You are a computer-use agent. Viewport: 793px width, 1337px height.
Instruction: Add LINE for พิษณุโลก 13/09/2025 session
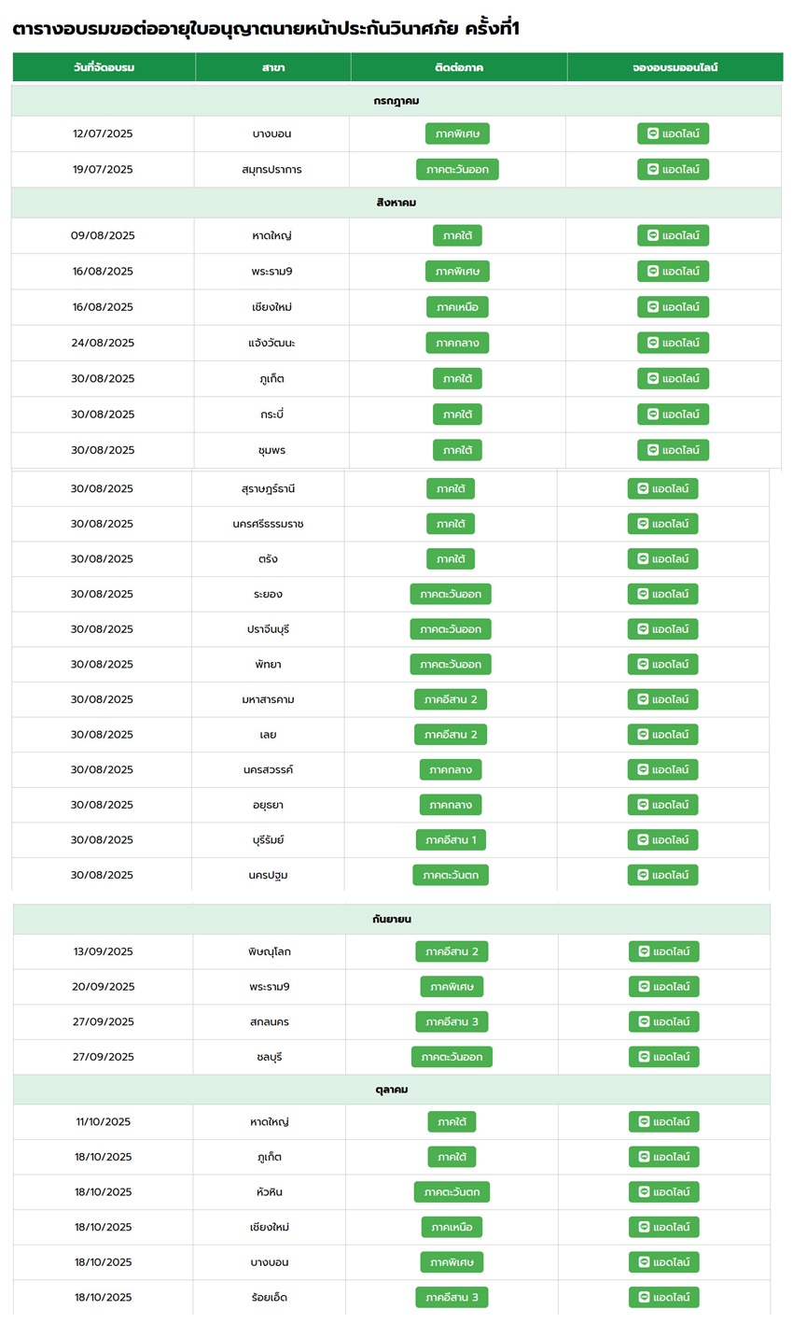(663, 951)
